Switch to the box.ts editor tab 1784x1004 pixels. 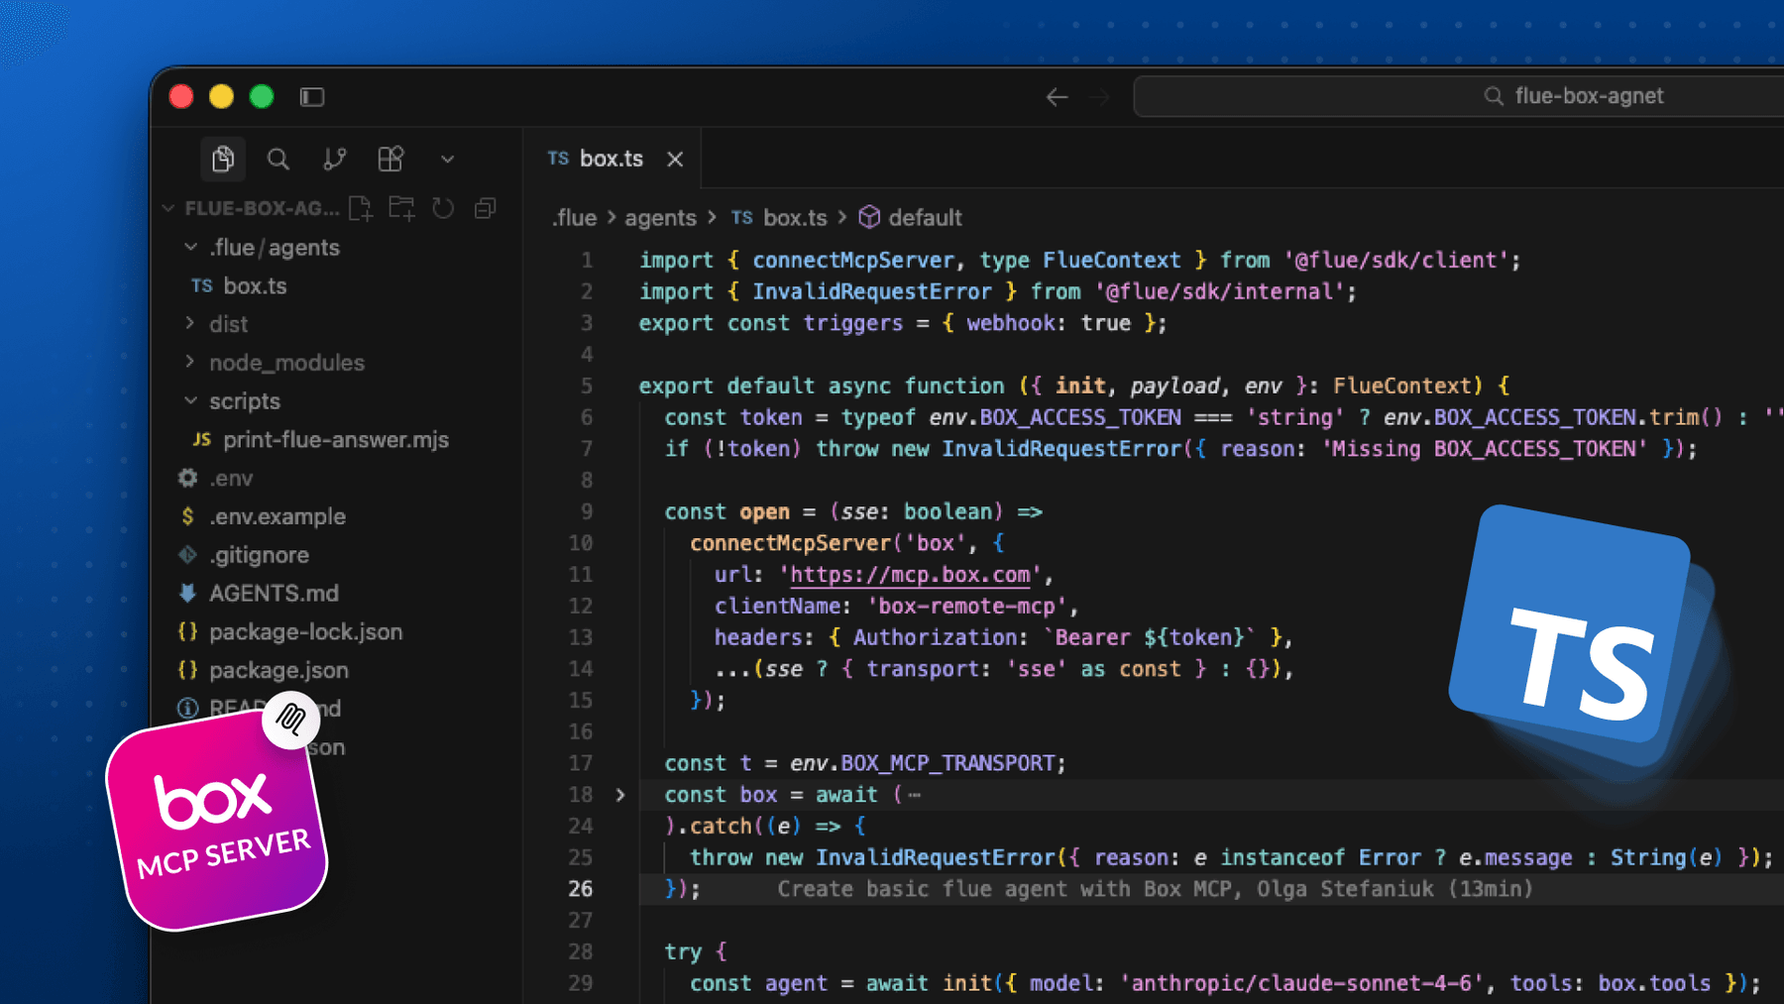[612, 159]
